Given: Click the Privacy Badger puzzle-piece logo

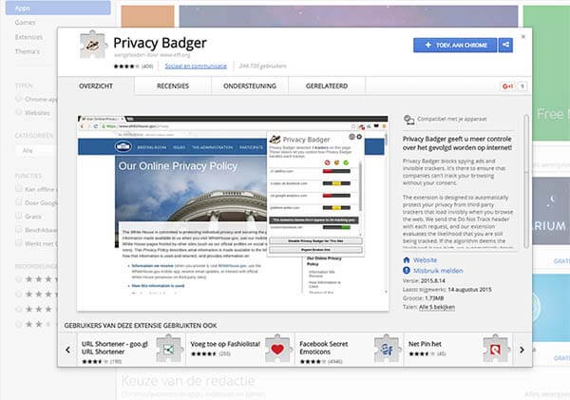Looking at the screenshot, I should (x=90, y=48).
